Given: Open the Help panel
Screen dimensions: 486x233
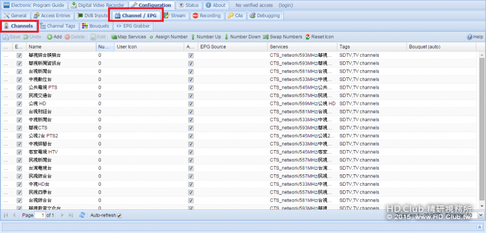Looking at the screenshot, I should point(475,37).
